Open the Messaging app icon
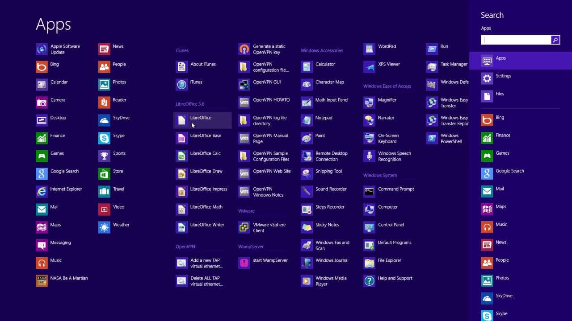Image resolution: width=572 pixels, height=321 pixels. pyautogui.click(x=42, y=245)
